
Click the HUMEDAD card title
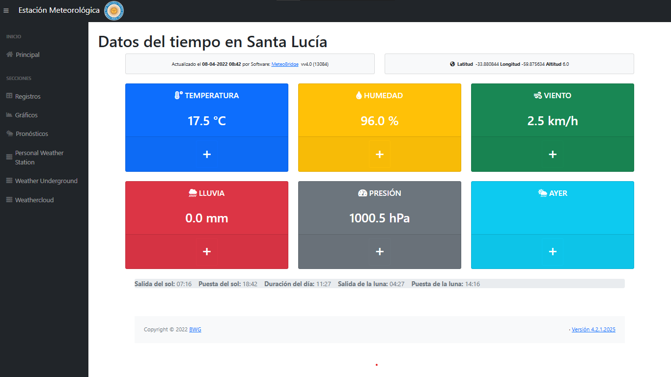383,95
